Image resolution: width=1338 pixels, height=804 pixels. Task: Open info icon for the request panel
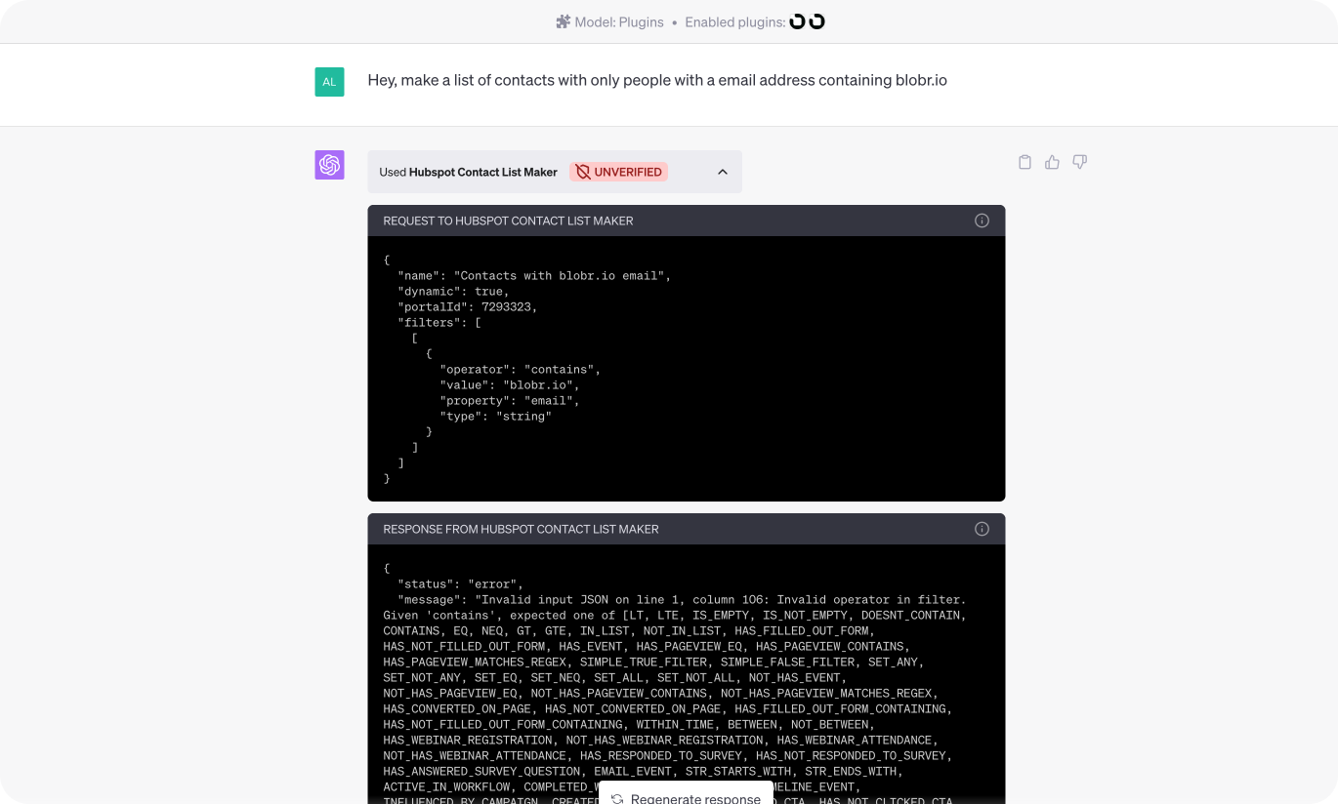pyautogui.click(x=982, y=221)
